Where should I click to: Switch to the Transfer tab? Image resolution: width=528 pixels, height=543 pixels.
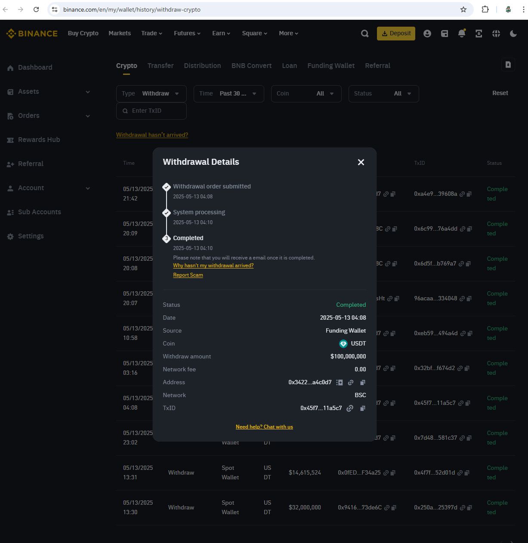[x=161, y=66]
